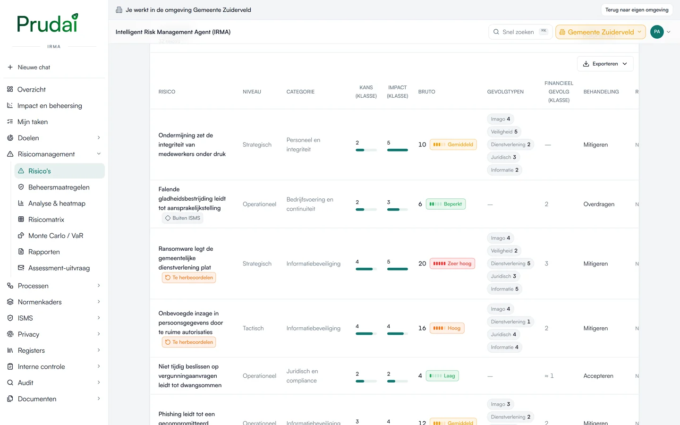This screenshot has height=425, width=680.
Task: Click the Hoog rating on Onbevoegde inzage row
Action: 447,328
